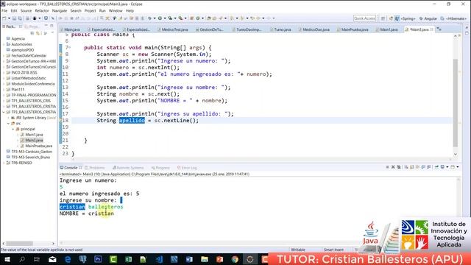Switch to Error Log tab
This screenshot has height=265, width=471.
click(x=187, y=168)
